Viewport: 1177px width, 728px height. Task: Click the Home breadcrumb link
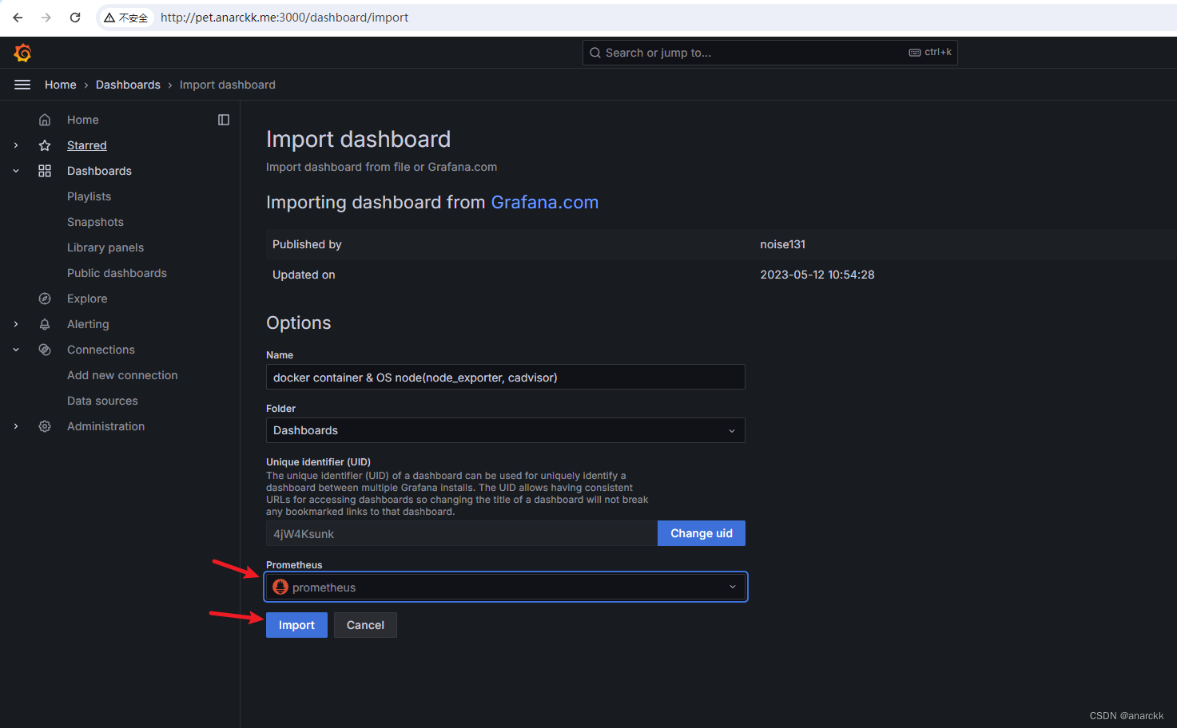pyautogui.click(x=61, y=85)
